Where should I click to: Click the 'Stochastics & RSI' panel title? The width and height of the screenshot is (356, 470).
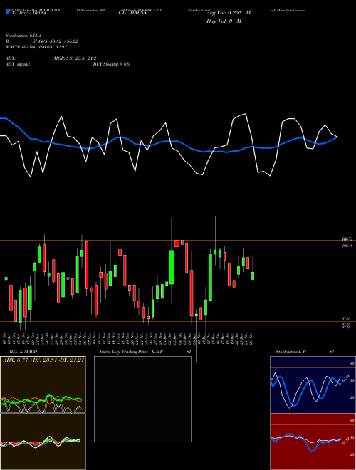(x=305, y=352)
